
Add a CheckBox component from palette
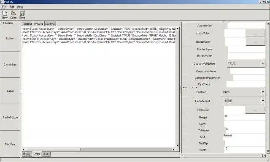(10, 65)
